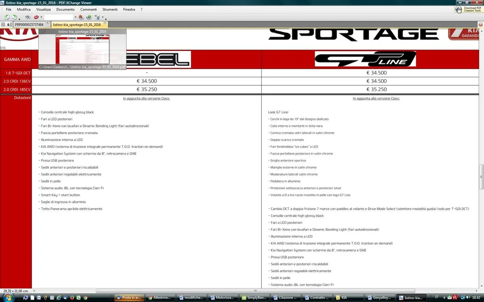Click the 2.0 CRDi 136CV row label

pyautogui.click(x=17, y=81)
